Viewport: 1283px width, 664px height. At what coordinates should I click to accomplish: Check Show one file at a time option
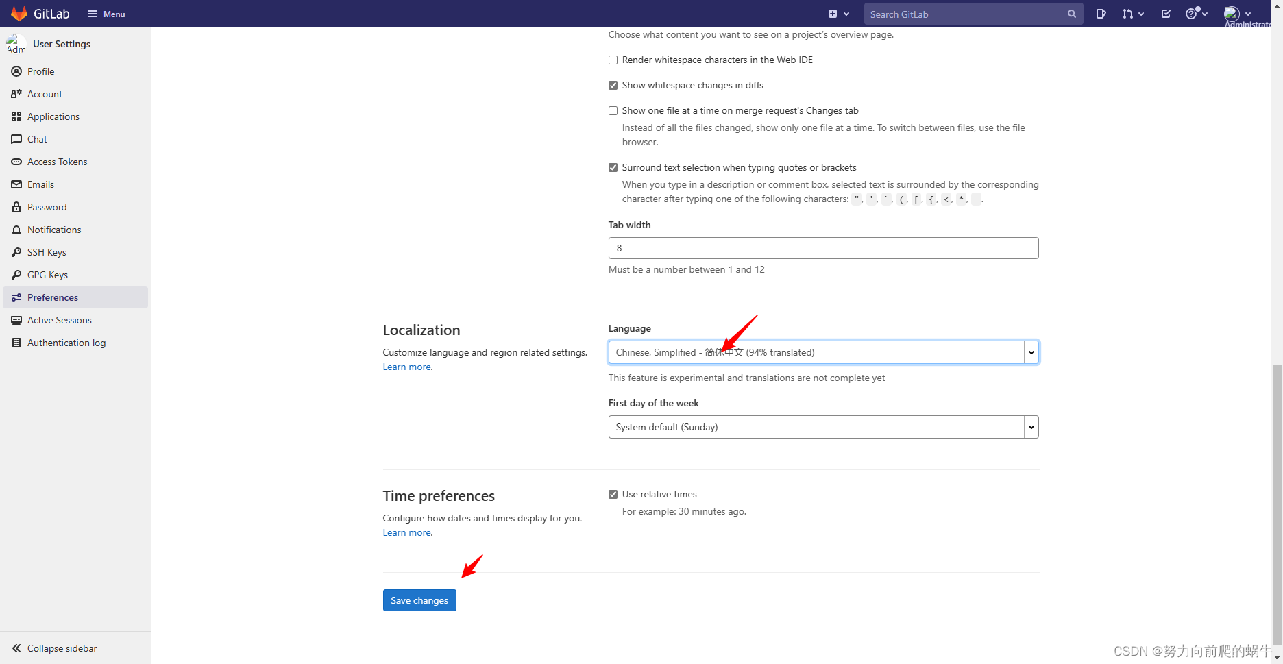pyautogui.click(x=613, y=111)
